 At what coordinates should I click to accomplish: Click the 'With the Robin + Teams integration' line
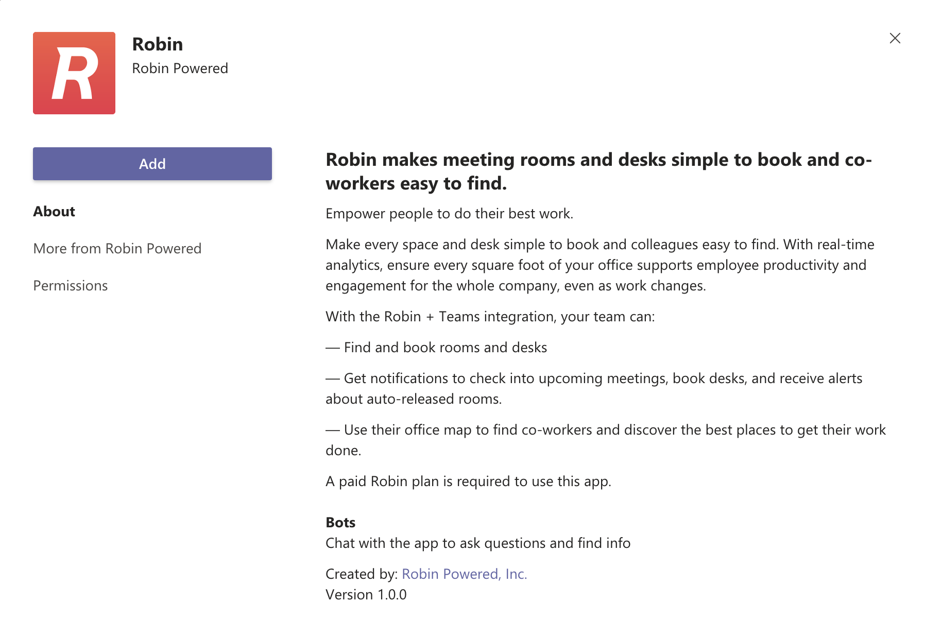pos(490,317)
